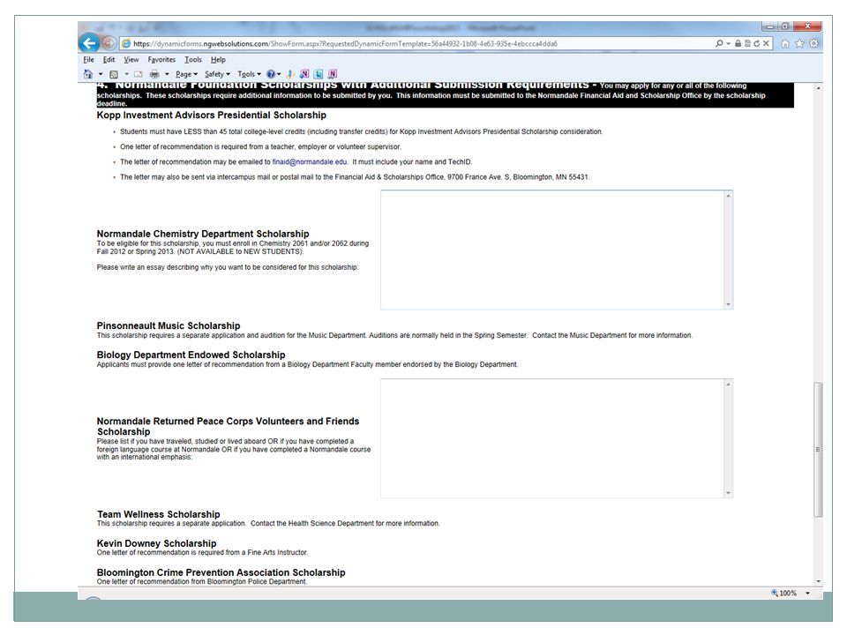This screenshot has width=847, height=635.
Task: Click the Peace Corps text area scroll down arrow
Action: click(x=728, y=492)
